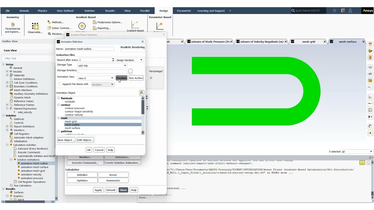The width and height of the screenshot is (374, 210).
Task: Click the Cell Registers icon in outline
Action: pos(11,134)
